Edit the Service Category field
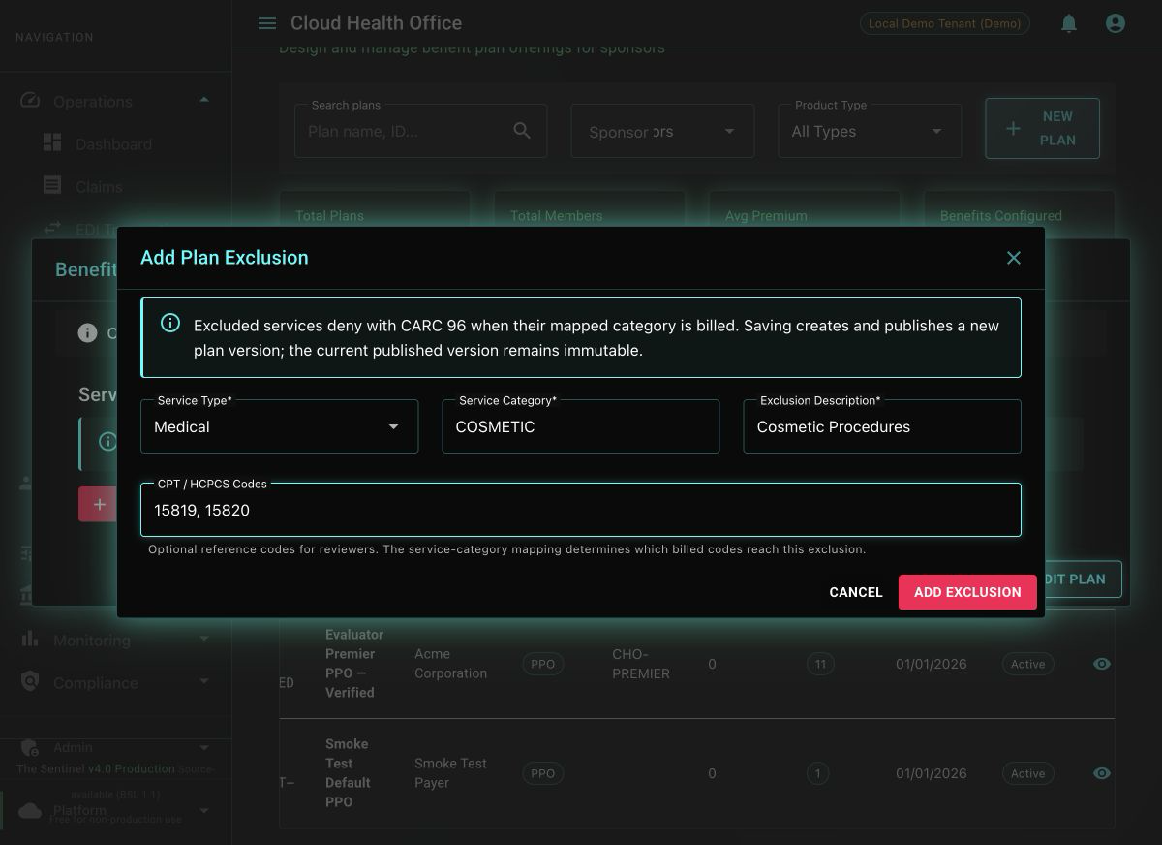This screenshot has width=1162, height=845. pyautogui.click(x=580, y=426)
